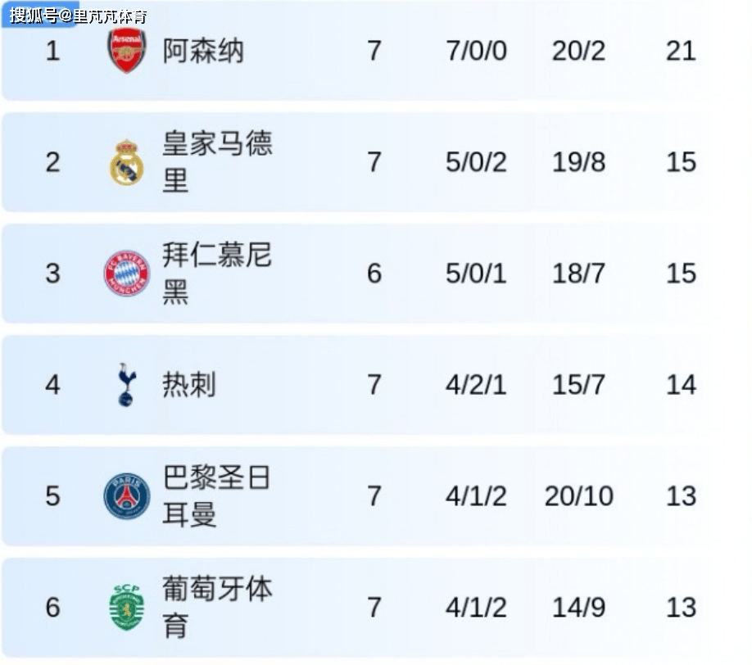Click the Paris Saint-Germain club crest
The image size is (752, 665).
(x=126, y=496)
